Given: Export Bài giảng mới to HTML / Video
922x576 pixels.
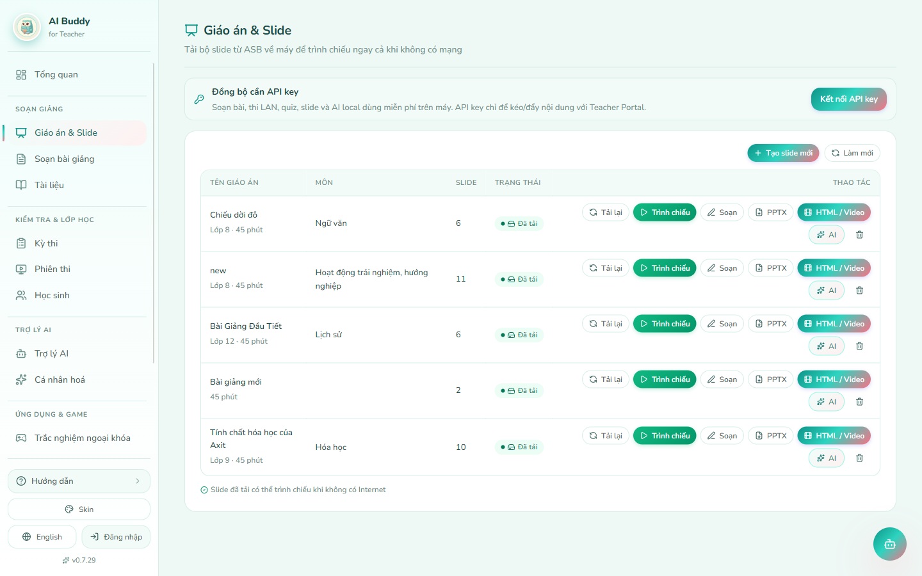Looking at the screenshot, I should pyautogui.click(x=834, y=380).
